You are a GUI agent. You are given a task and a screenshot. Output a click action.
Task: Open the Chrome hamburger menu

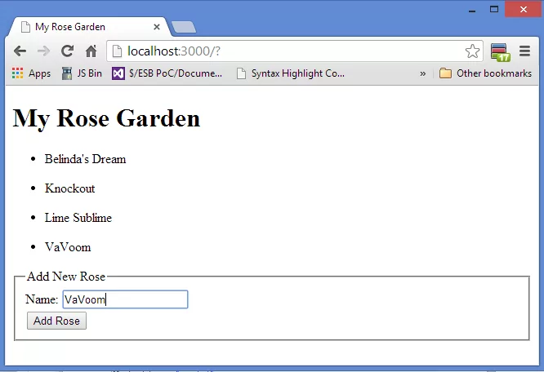(525, 51)
